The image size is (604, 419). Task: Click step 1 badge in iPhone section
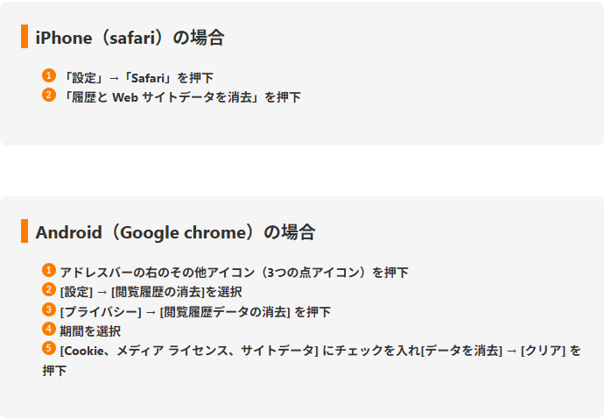pos(48,75)
